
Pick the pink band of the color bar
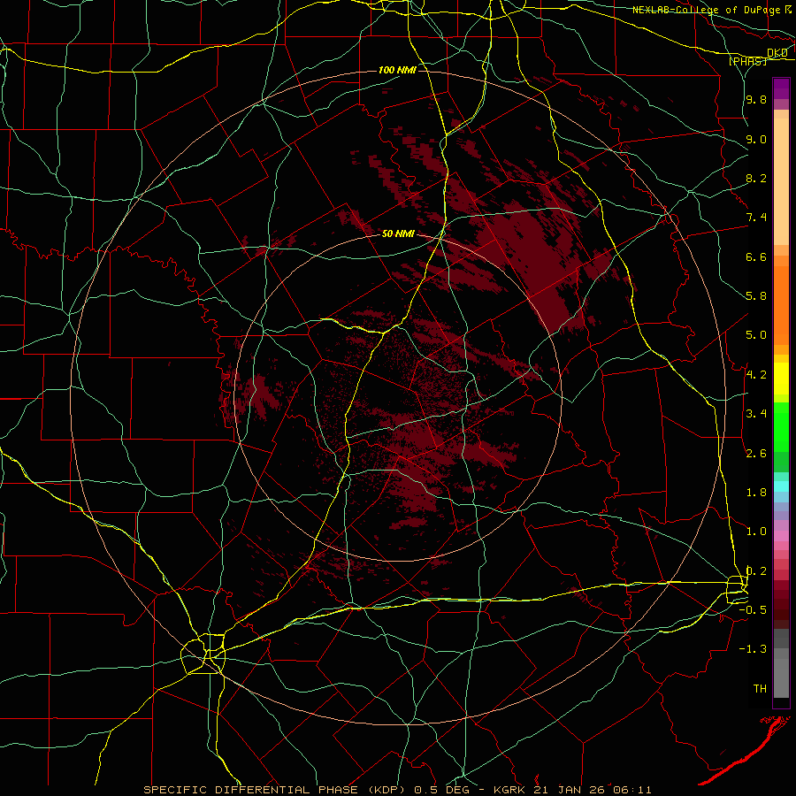(781, 536)
